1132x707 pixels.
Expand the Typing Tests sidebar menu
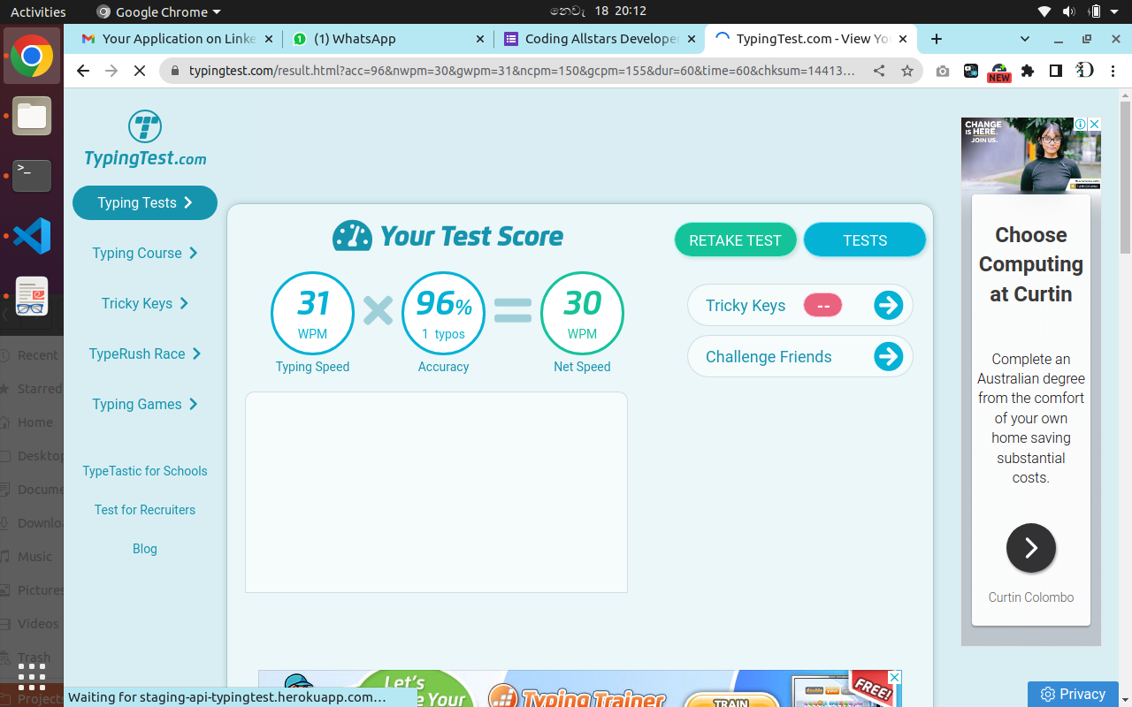point(145,202)
